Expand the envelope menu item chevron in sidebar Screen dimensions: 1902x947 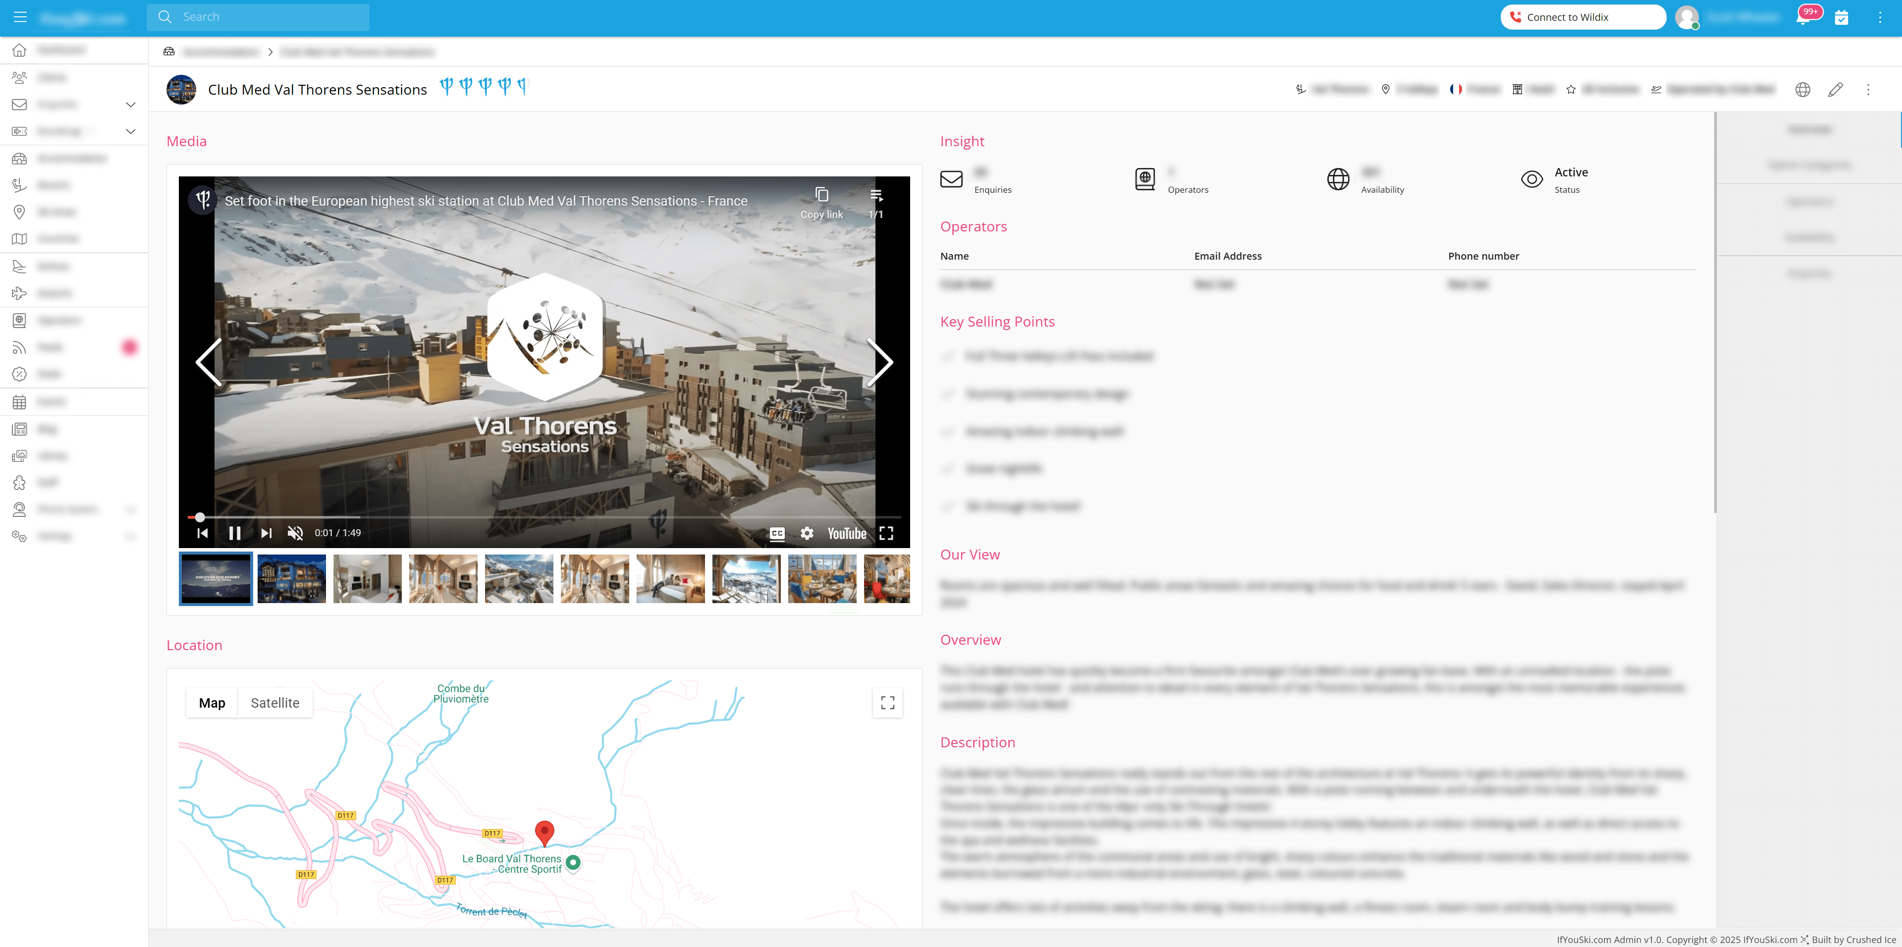(x=131, y=104)
